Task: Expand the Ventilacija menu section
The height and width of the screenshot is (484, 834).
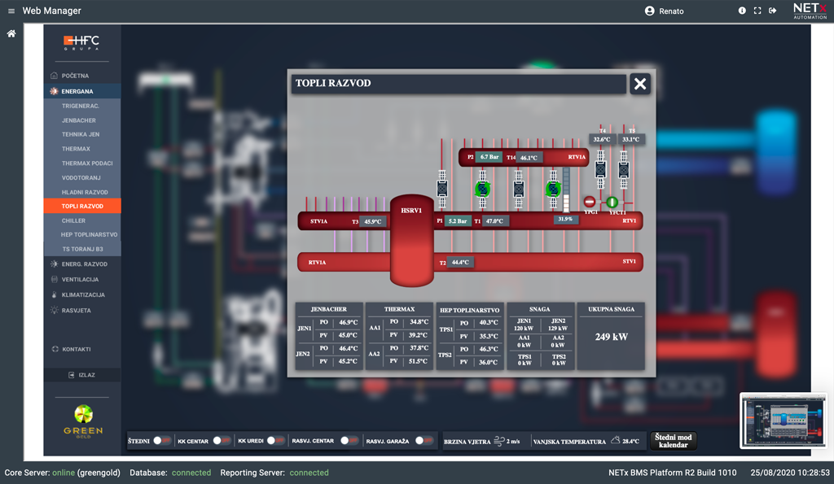Action: [80, 280]
